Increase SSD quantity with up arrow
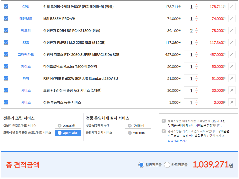The width and height of the screenshot is (239, 179). click(x=197, y=41)
